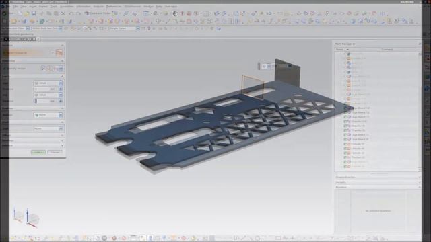Toggle checkbox for Edge Blend (11) feature

pyautogui.click(x=345, y=117)
